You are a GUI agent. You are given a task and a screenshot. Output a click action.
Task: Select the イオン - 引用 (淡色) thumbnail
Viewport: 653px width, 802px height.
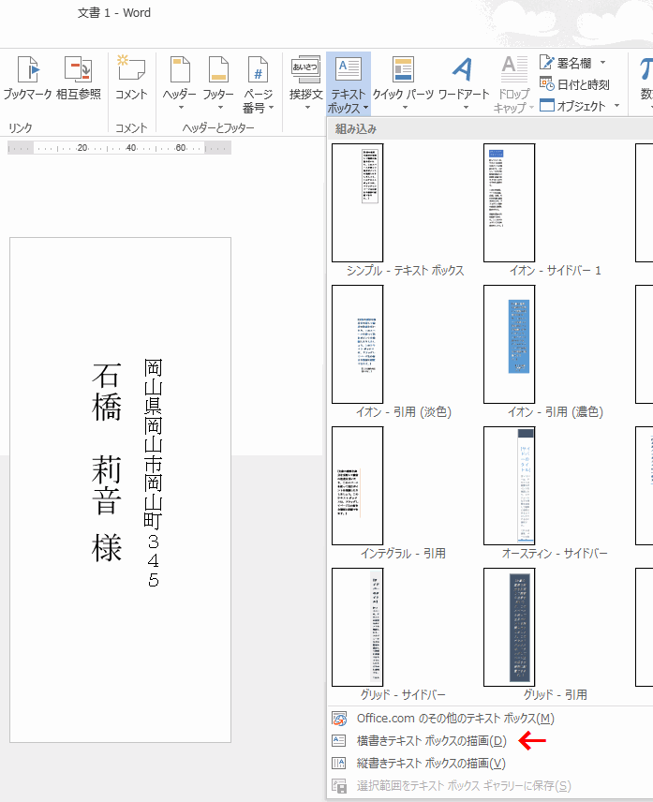[x=358, y=344]
